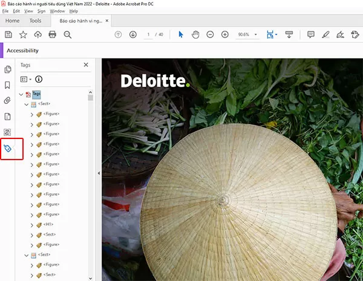Open Bookmarks panel in the left sidebar

pyautogui.click(x=7, y=85)
